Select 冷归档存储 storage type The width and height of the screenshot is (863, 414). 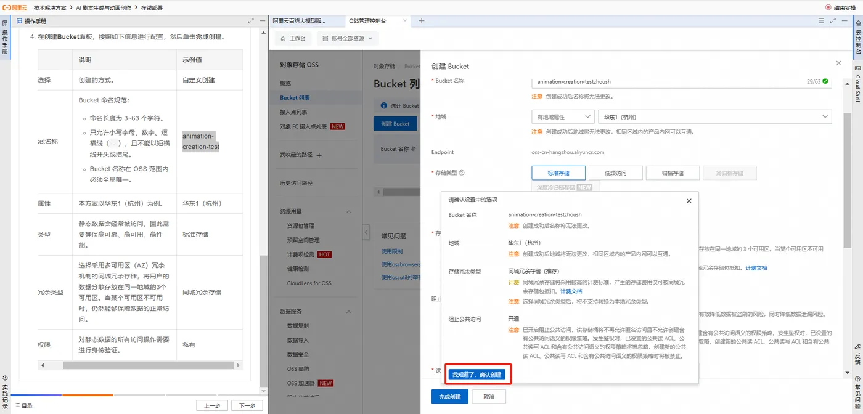point(730,173)
